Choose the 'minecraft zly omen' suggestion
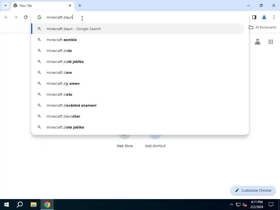280x210 pixels. coord(138,83)
